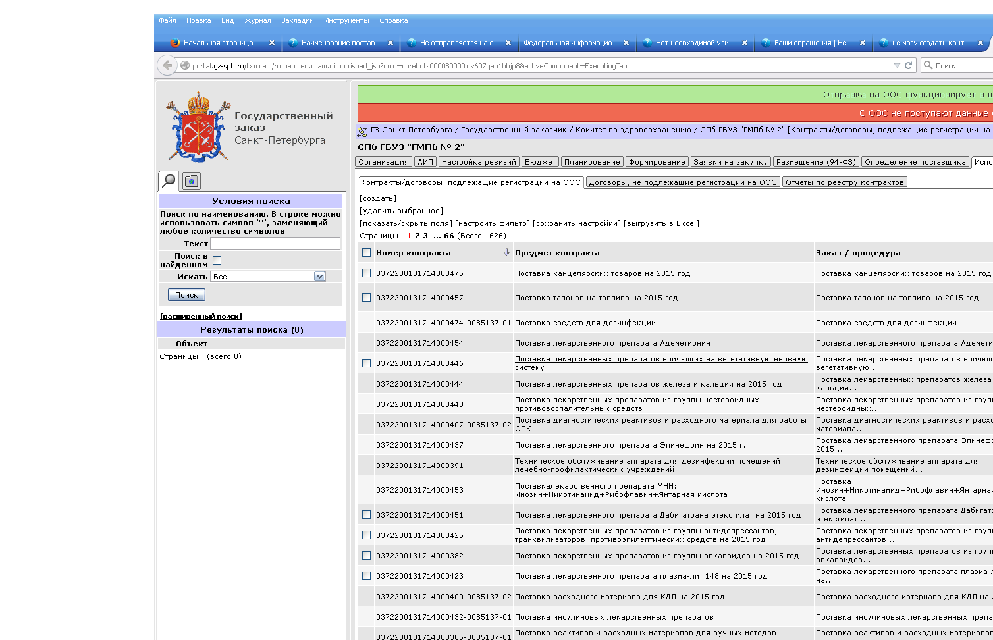
Task: Close the Ваши обращения tab
Action: click(x=863, y=43)
